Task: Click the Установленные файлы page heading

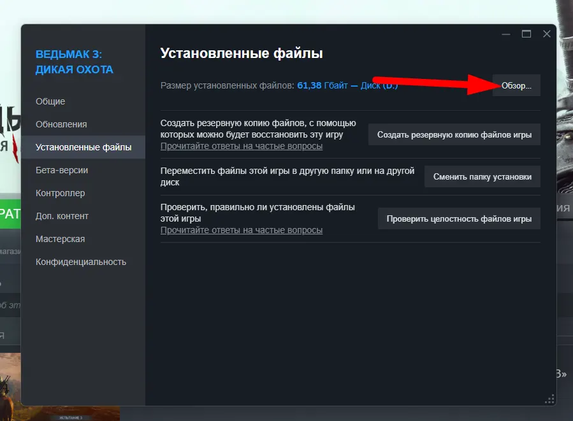Action: pyautogui.click(x=242, y=54)
